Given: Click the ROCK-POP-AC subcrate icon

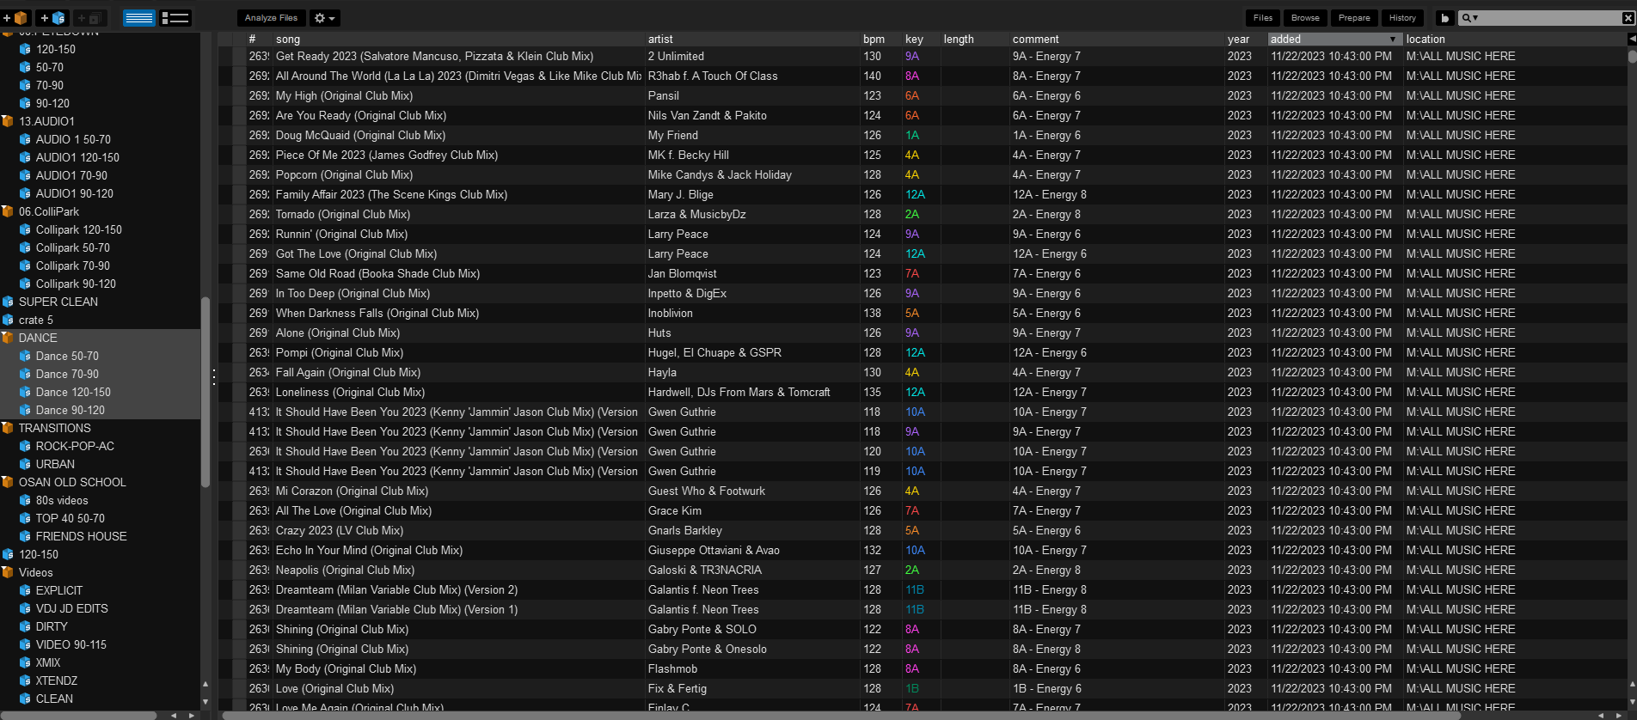Looking at the screenshot, I should tap(25, 446).
